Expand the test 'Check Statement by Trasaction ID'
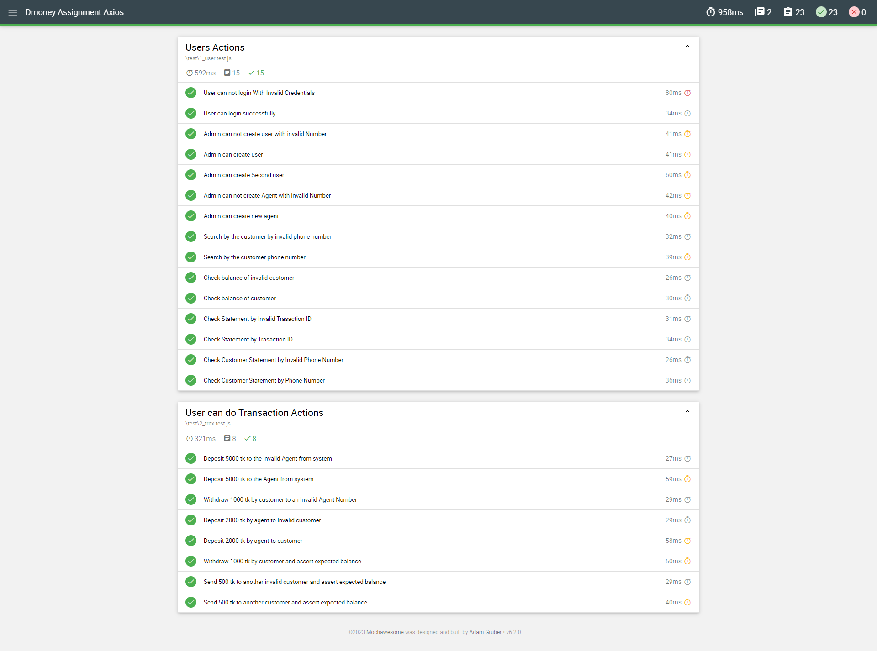The width and height of the screenshot is (877, 651). (248, 339)
